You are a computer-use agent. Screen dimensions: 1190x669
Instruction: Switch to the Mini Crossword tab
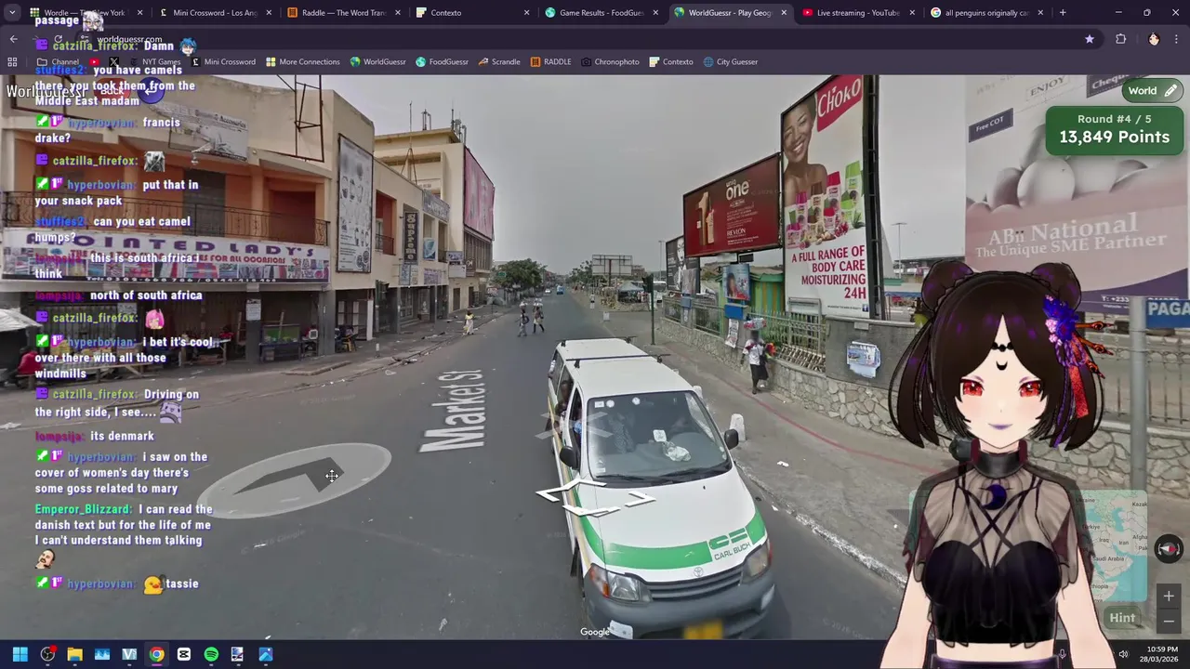pyautogui.click(x=215, y=12)
